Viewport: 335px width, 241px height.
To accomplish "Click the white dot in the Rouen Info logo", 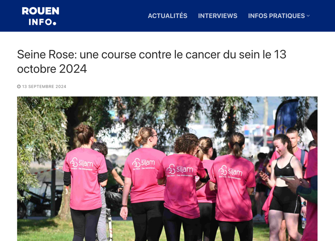I will tap(54, 23).
